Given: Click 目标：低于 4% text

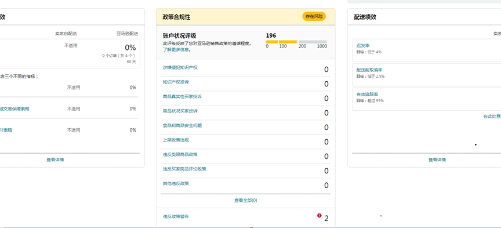Looking at the screenshot, I should 369,52.
